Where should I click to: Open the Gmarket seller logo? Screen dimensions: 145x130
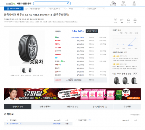pyautogui.click(x=57, y=37)
